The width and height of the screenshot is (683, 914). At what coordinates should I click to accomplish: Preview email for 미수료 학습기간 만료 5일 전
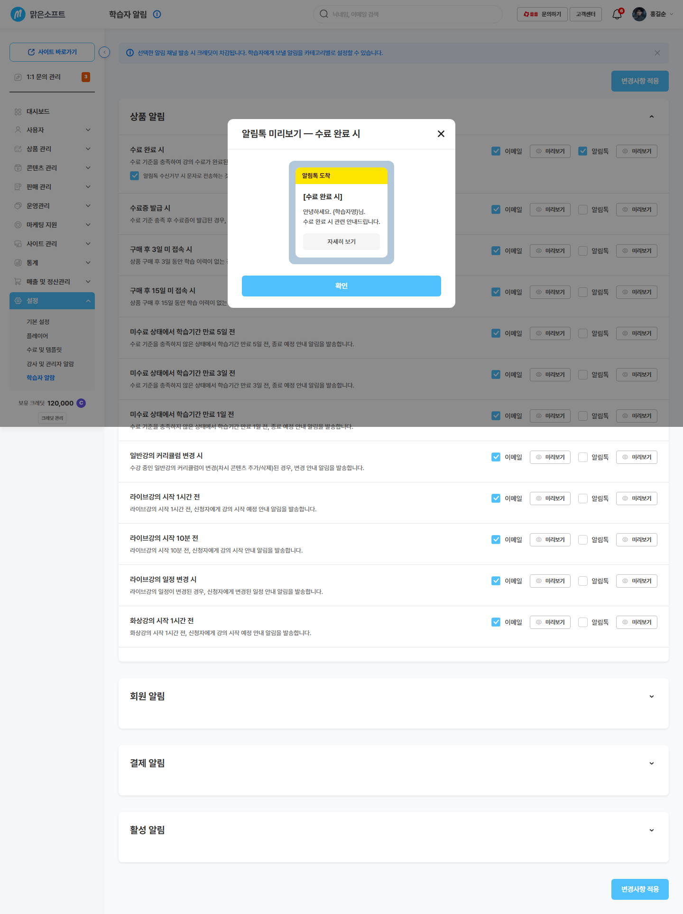pyautogui.click(x=550, y=333)
